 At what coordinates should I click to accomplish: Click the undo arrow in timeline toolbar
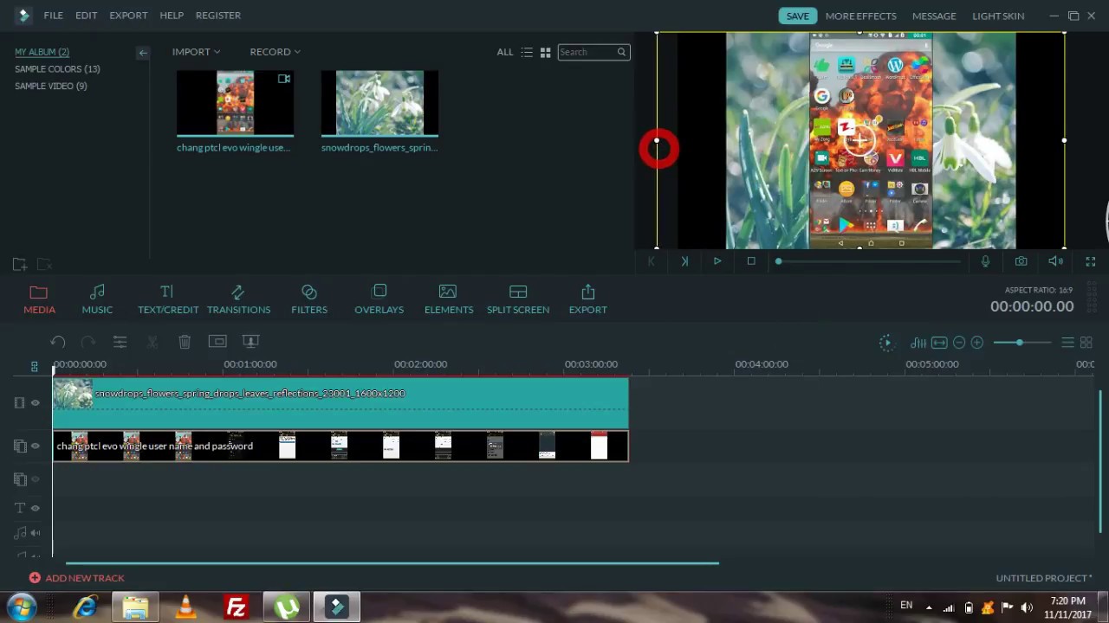coord(58,342)
